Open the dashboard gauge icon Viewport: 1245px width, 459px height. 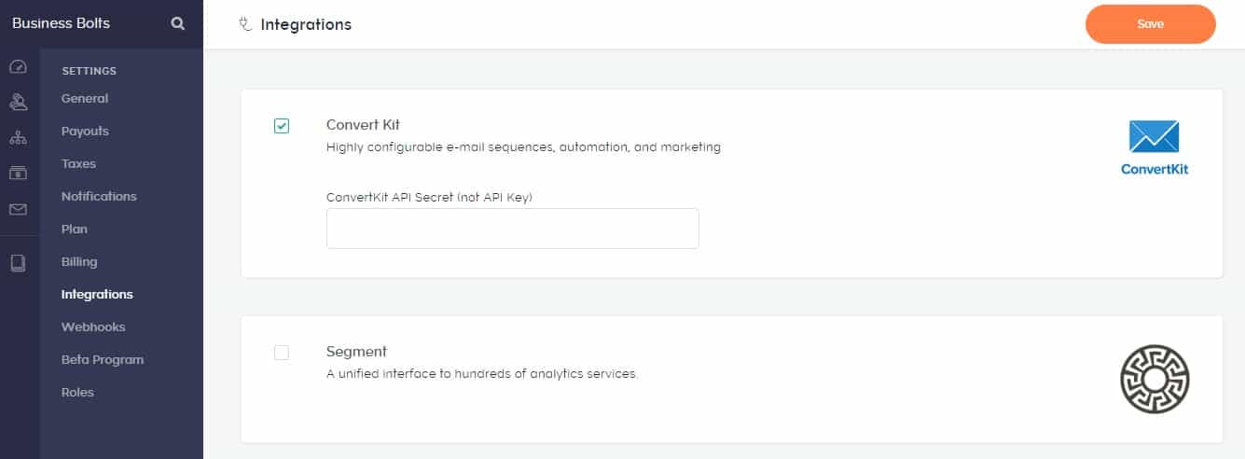tap(18, 67)
